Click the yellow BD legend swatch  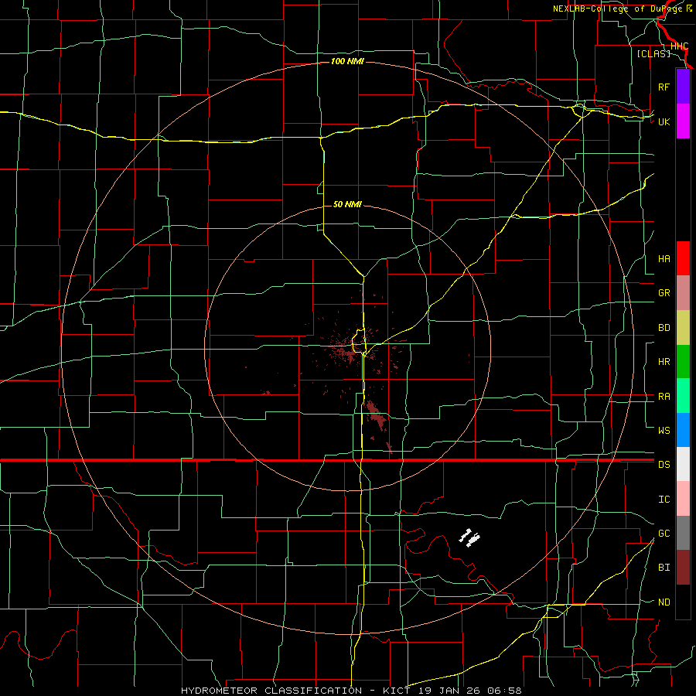[683, 328]
